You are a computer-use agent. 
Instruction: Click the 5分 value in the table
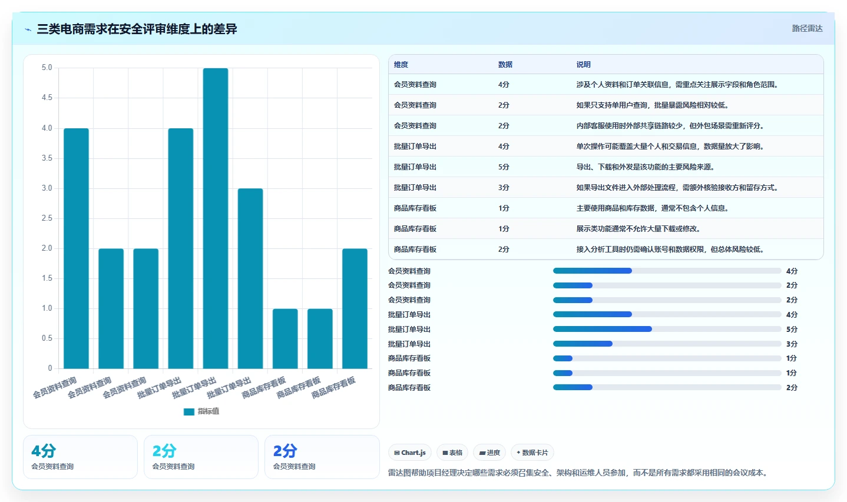[504, 167]
